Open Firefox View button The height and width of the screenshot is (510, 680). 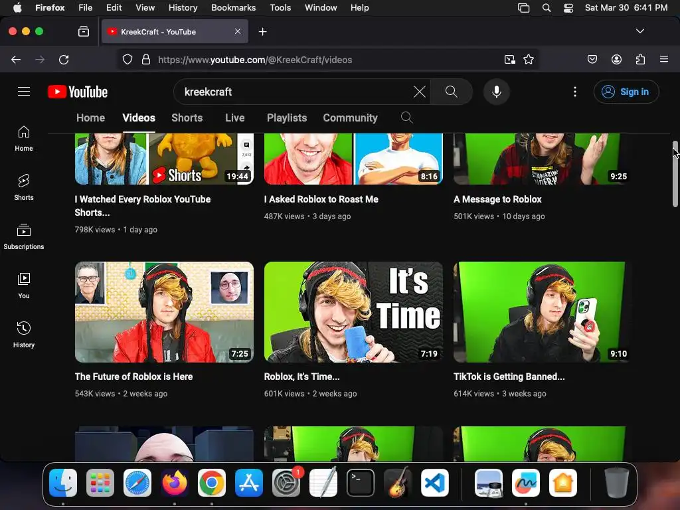pos(84,31)
